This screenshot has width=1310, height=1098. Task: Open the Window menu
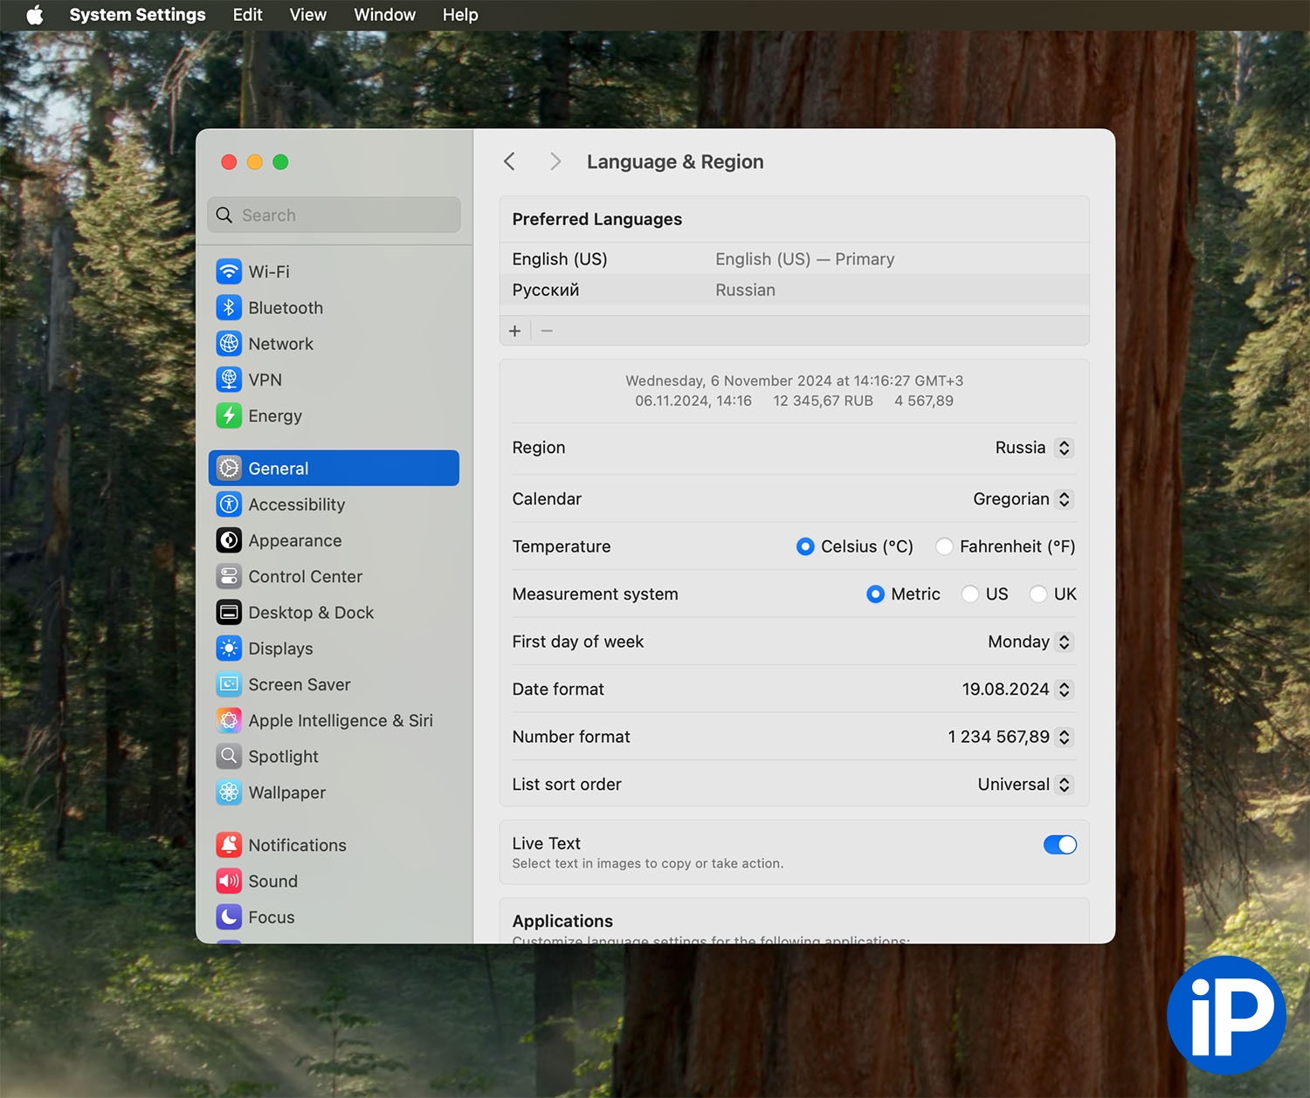tap(384, 15)
